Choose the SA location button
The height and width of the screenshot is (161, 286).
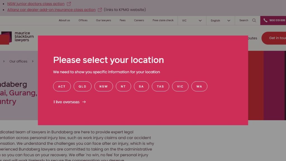141,86
